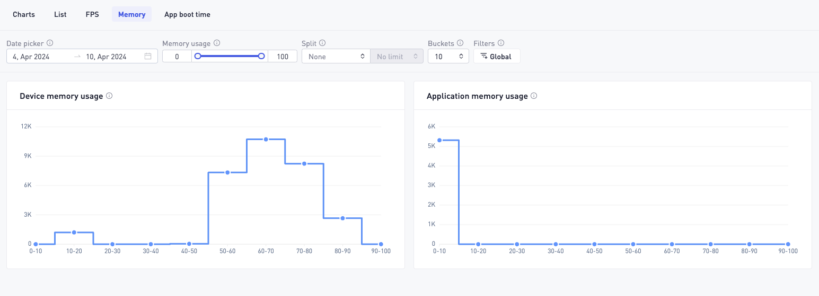Image resolution: width=819 pixels, height=296 pixels.
Task: Click the start date 4, Apr 2024
Action: click(31, 57)
